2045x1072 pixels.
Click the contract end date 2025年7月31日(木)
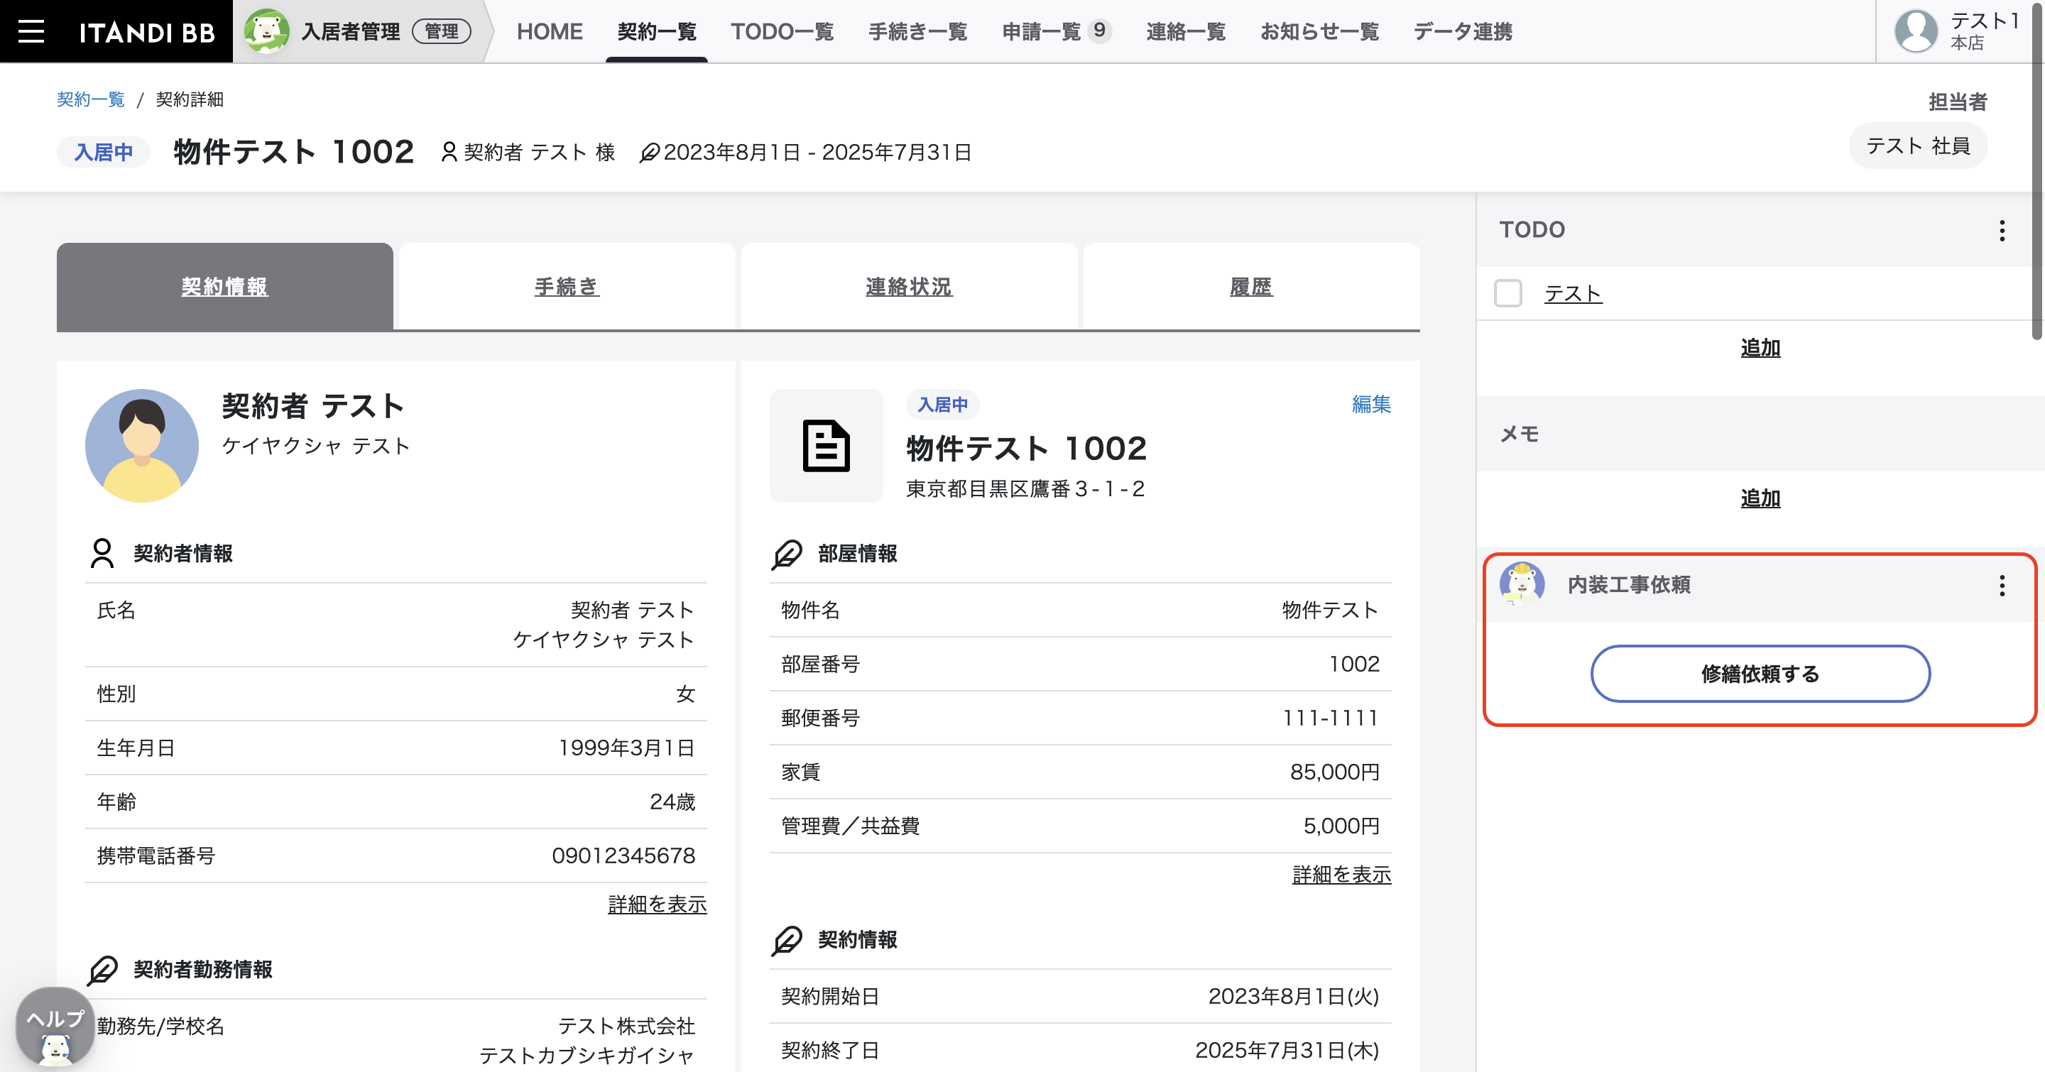click(1287, 1050)
